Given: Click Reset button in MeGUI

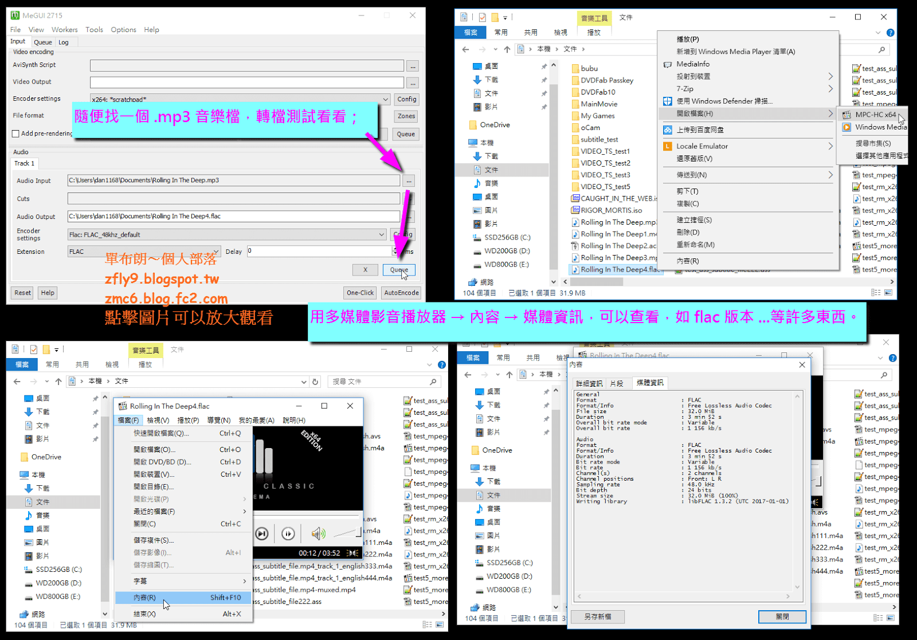Looking at the screenshot, I should coord(23,293).
